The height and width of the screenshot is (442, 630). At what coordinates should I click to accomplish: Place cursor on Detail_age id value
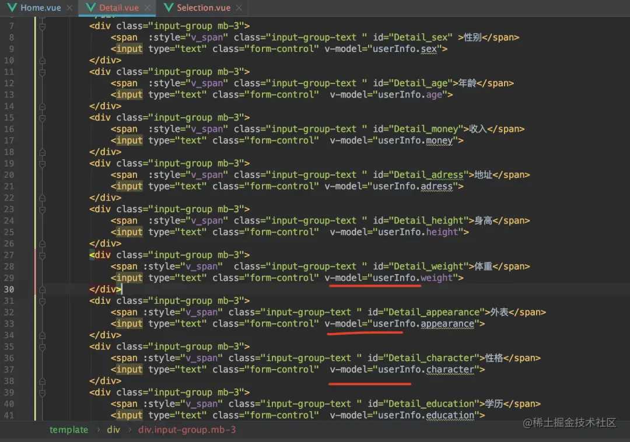[x=420, y=83]
